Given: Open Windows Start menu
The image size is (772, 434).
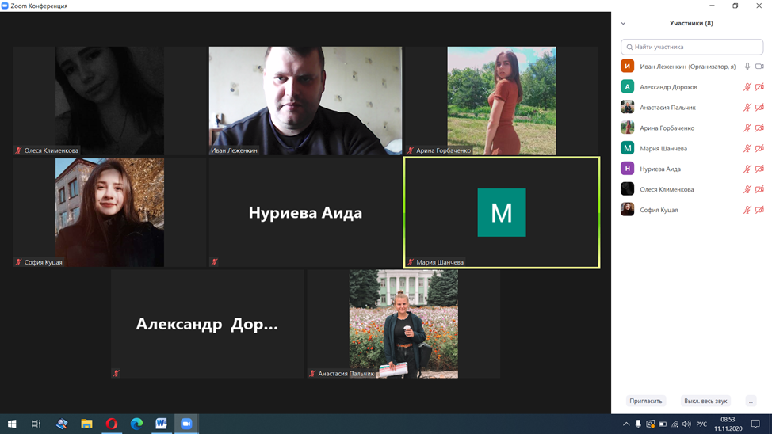Looking at the screenshot, I should [x=13, y=424].
